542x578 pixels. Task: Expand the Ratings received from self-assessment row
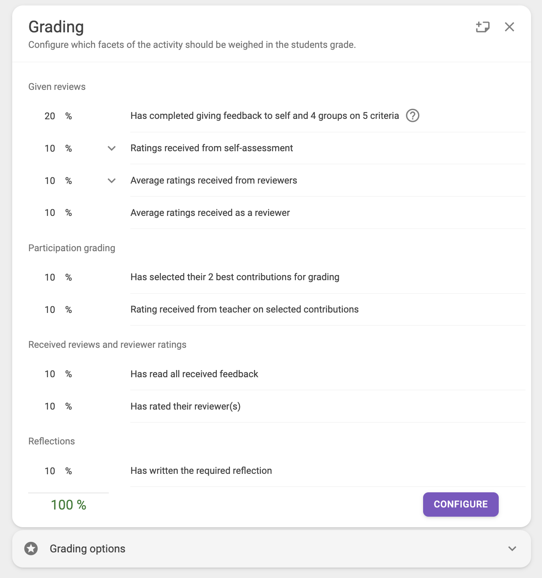click(111, 148)
